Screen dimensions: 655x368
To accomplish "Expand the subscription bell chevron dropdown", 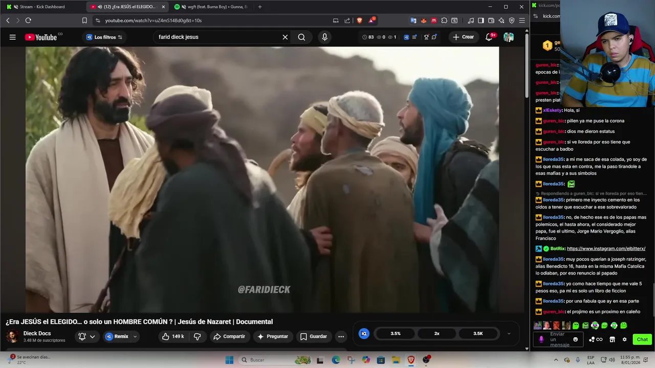I will 93,336.
